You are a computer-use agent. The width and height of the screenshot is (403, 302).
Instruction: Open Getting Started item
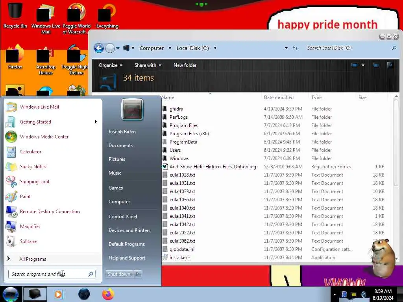coord(53,122)
